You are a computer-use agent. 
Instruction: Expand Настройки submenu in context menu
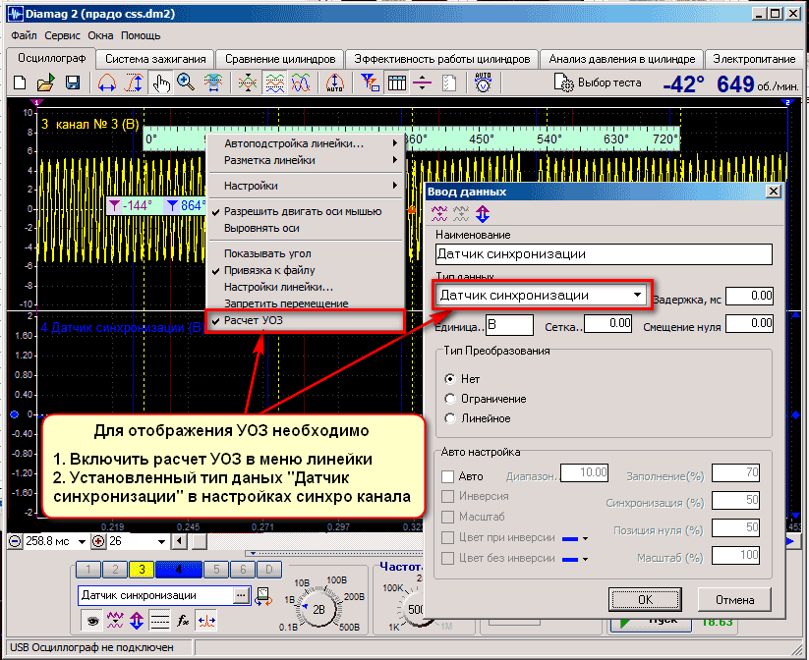(305, 186)
